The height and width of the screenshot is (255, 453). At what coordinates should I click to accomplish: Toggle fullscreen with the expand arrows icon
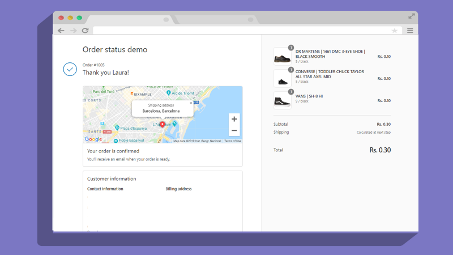412,16
